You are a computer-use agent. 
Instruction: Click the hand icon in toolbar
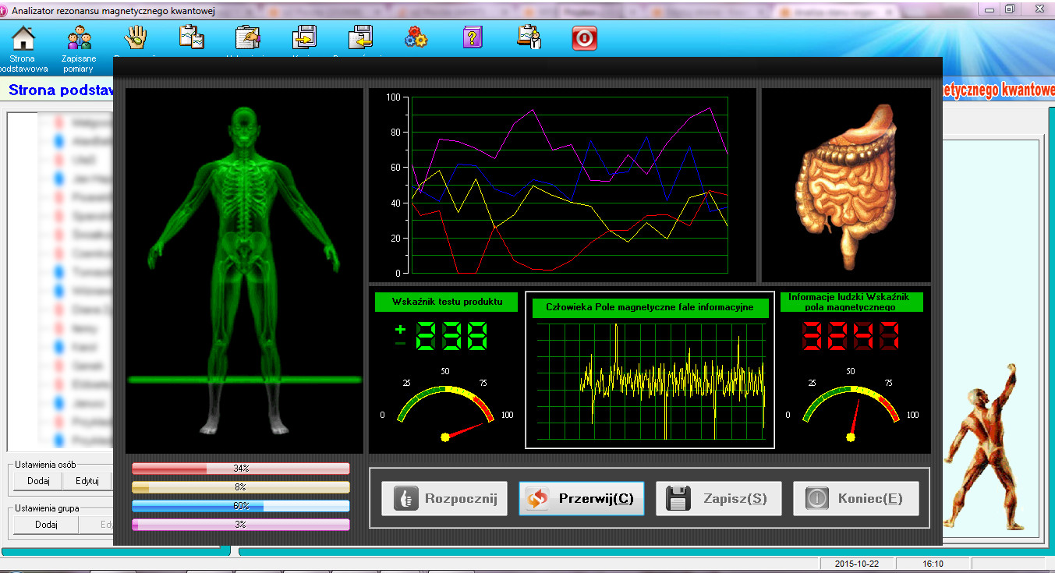[136, 37]
